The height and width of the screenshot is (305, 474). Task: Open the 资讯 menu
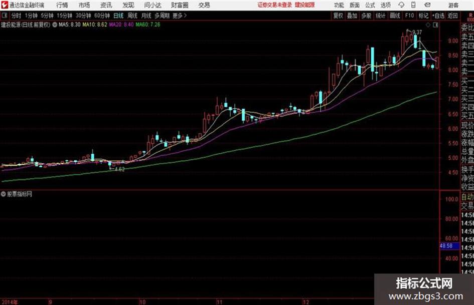[106, 5]
